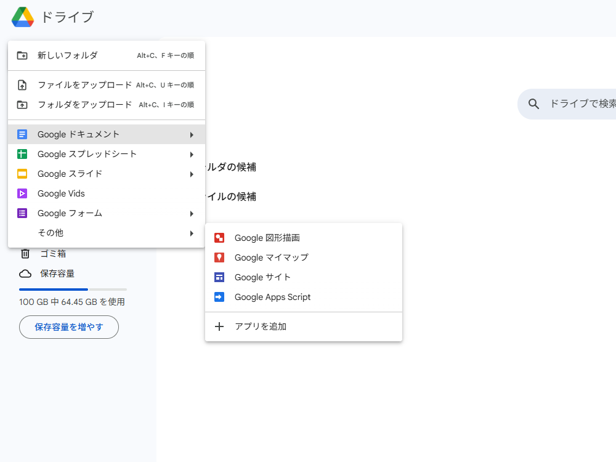Click the new folder icon
616x462 pixels.
click(x=22, y=55)
